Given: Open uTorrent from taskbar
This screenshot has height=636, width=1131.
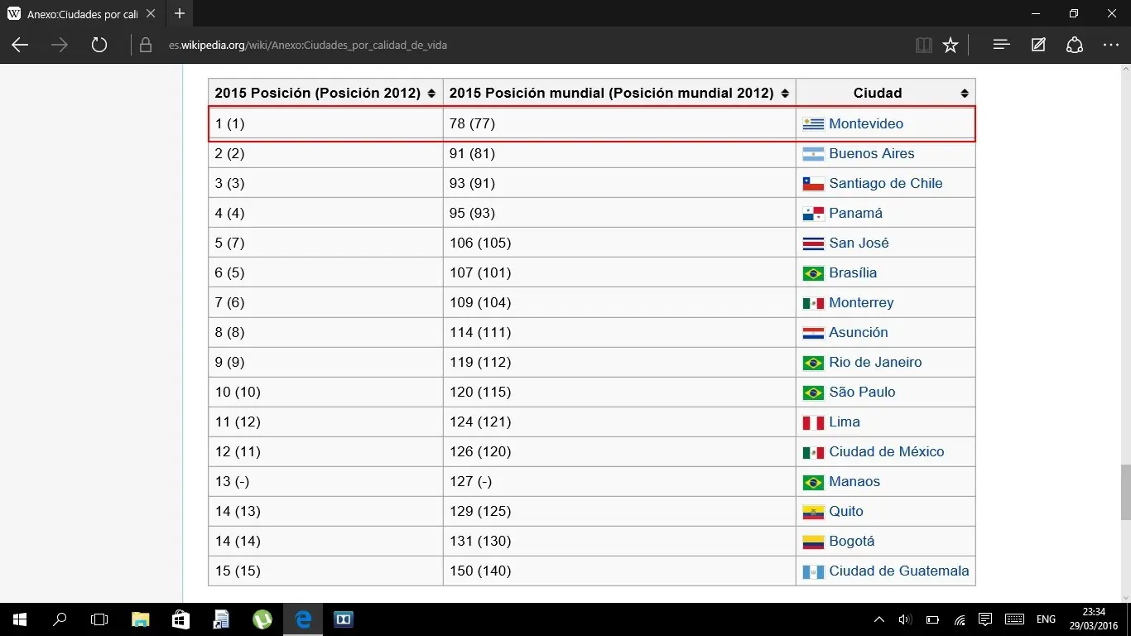Looking at the screenshot, I should coord(262,619).
